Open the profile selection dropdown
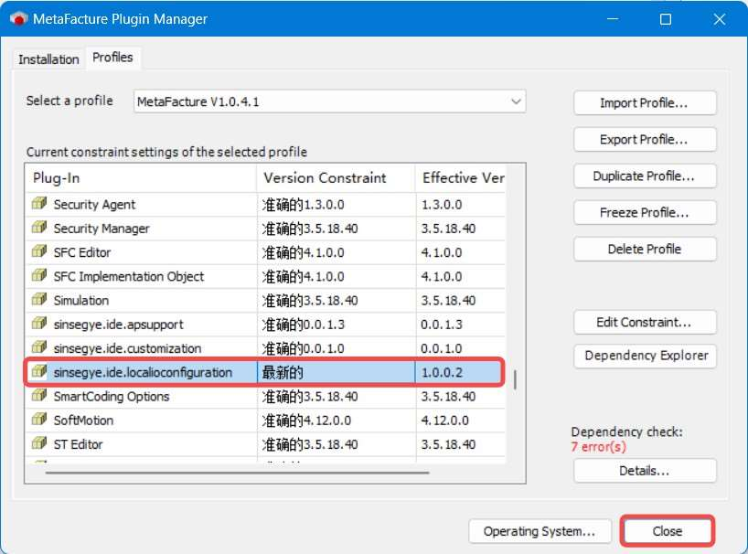The image size is (748, 554). (516, 101)
